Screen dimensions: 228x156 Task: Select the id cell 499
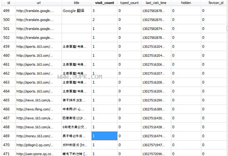(9, 11)
